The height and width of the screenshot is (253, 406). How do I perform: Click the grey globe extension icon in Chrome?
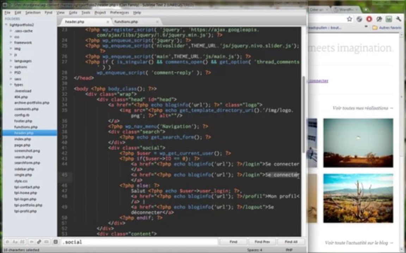(x=359, y=19)
